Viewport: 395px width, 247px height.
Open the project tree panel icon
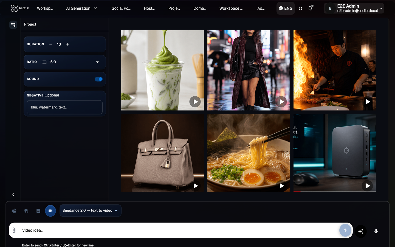pos(13,24)
